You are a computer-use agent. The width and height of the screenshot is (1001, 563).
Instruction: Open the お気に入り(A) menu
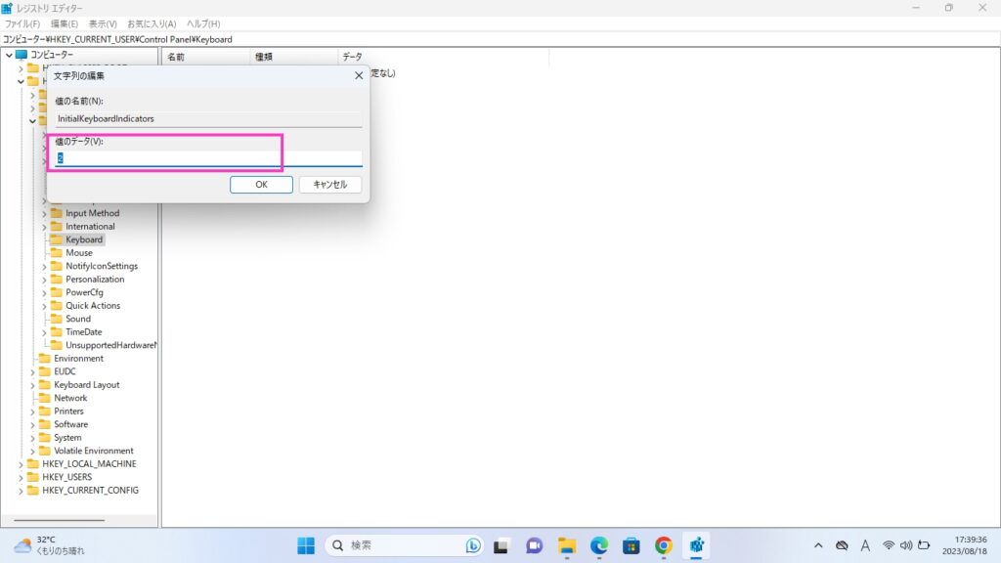[x=152, y=23]
